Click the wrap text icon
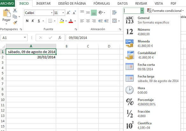This screenshot has height=131, width=186. point(114,12)
